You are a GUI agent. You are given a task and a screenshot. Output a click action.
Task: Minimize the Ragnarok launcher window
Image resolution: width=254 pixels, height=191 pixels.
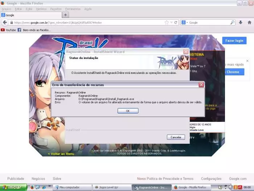(x=201, y=38)
